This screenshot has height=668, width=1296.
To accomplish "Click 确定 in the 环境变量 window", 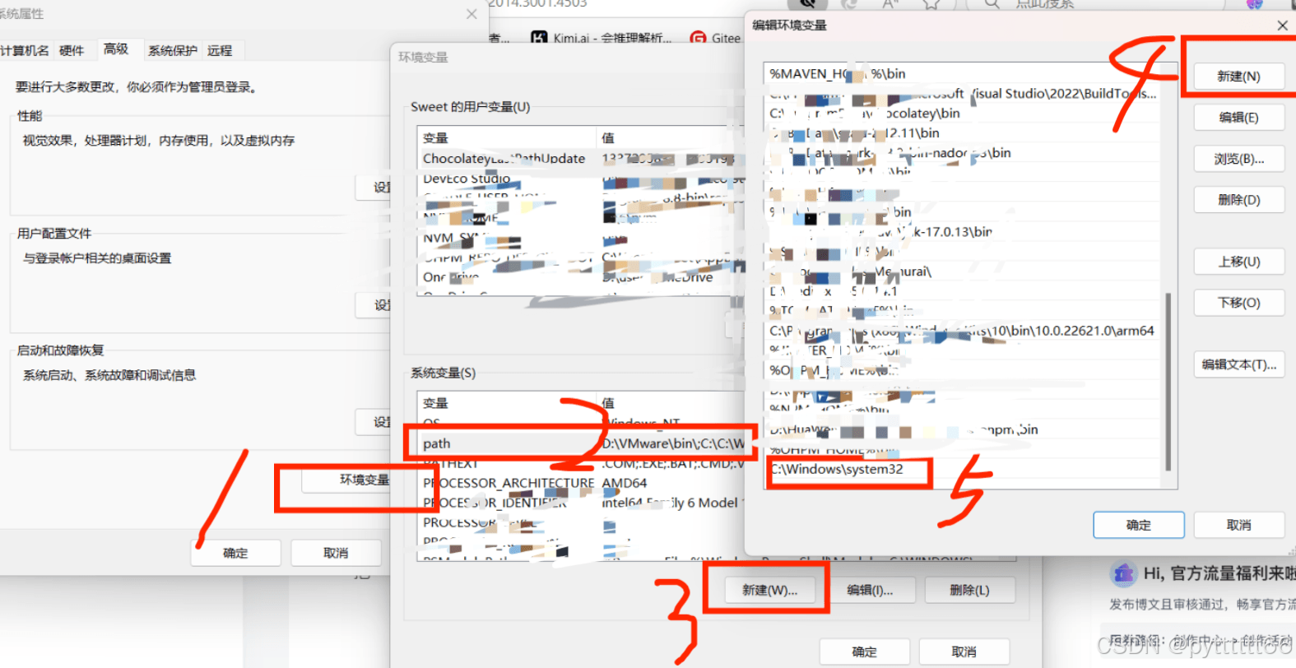I will click(864, 652).
